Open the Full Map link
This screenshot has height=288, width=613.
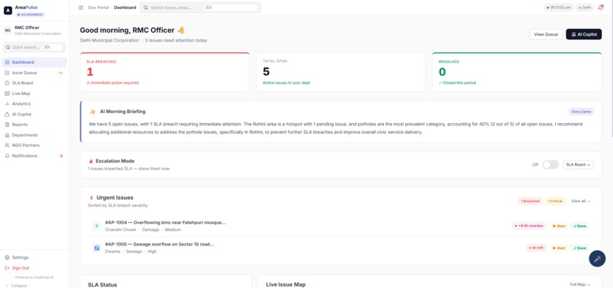[x=580, y=284]
